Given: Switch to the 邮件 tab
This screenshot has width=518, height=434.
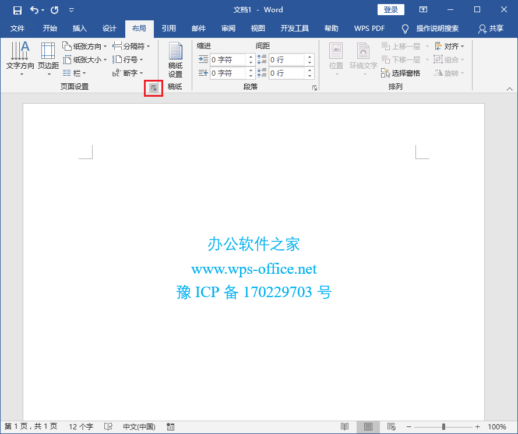Looking at the screenshot, I should (x=199, y=29).
